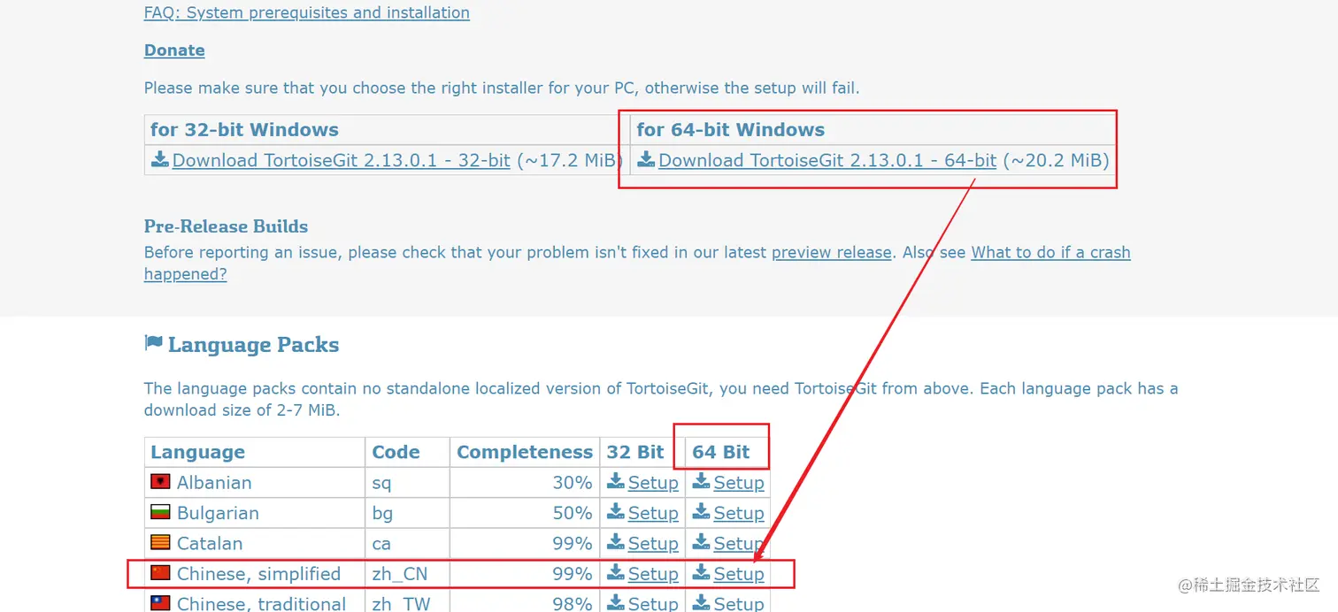Download Bulgarian 32 Bit Setup
The image size is (1338, 612).
653,513
